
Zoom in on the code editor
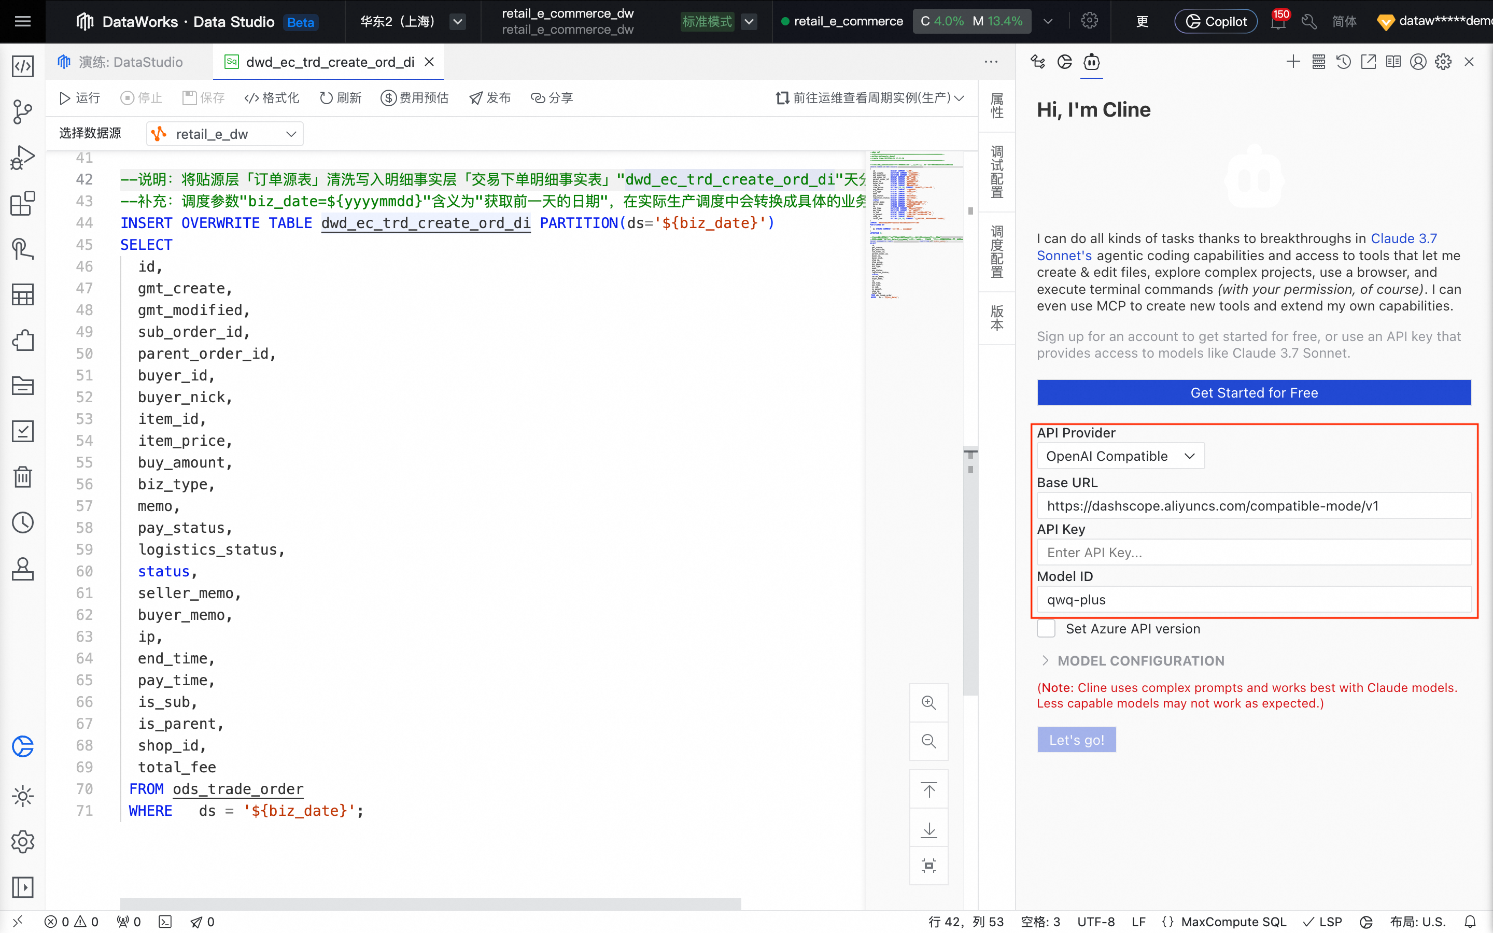(928, 702)
